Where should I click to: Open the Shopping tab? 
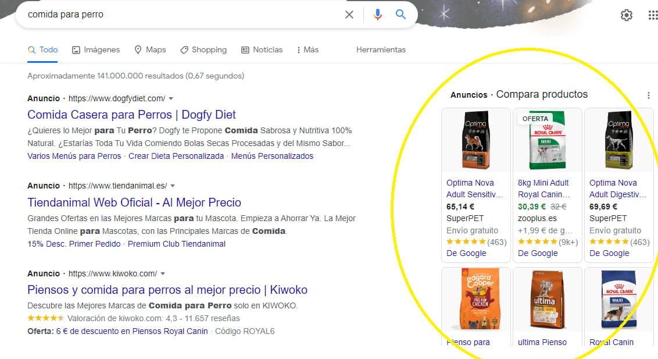tap(203, 50)
